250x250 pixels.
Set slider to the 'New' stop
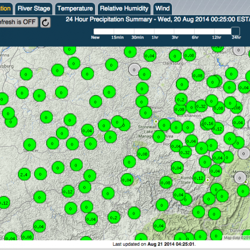coord(95,38)
